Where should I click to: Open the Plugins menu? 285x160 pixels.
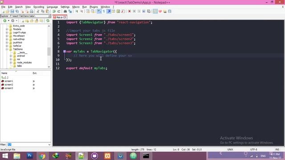coord(94,7)
